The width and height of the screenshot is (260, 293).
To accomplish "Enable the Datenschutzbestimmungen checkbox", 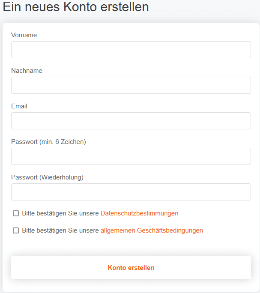I will tap(16, 213).
